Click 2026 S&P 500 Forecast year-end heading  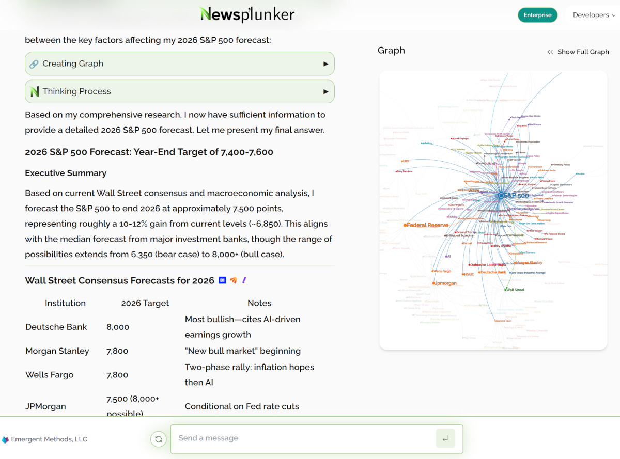[x=149, y=152]
